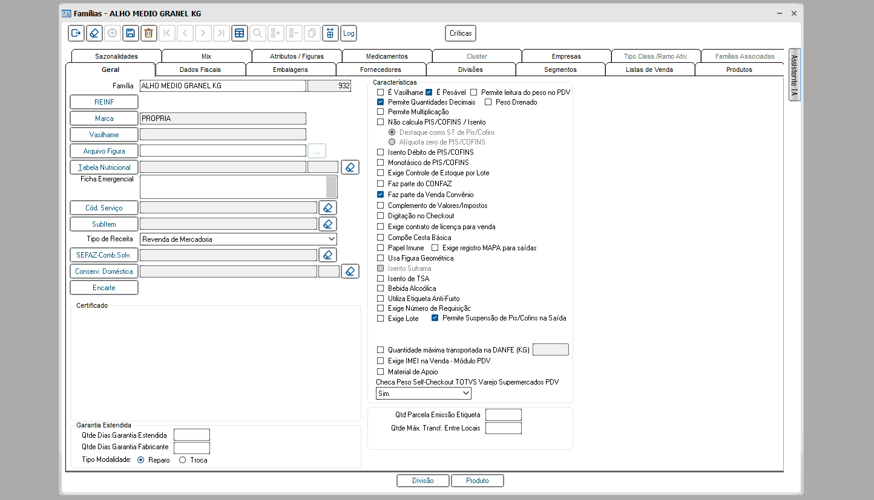The image size is (874, 500).
Task: Clear the Tabela Nutricional field with eraser
Action: pyautogui.click(x=350, y=167)
